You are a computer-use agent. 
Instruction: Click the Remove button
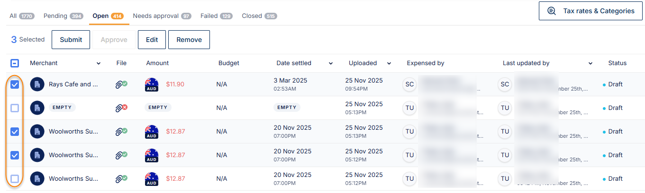[x=189, y=40]
